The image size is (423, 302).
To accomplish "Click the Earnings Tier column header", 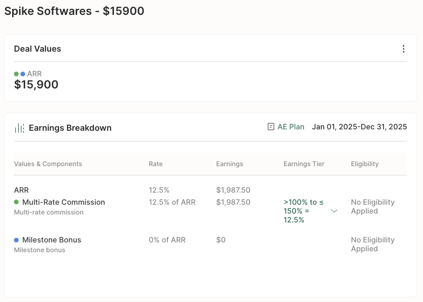I will (x=304, y=164).
